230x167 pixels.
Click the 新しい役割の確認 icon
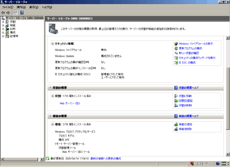[x=176, y=53]
